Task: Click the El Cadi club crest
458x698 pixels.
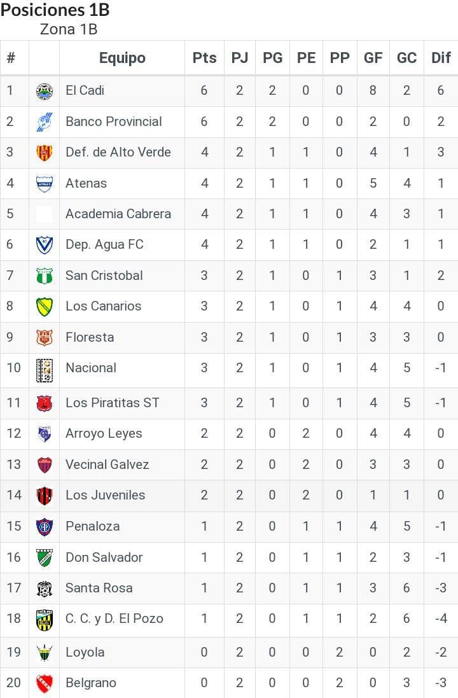Action: (x=45, y=91)
